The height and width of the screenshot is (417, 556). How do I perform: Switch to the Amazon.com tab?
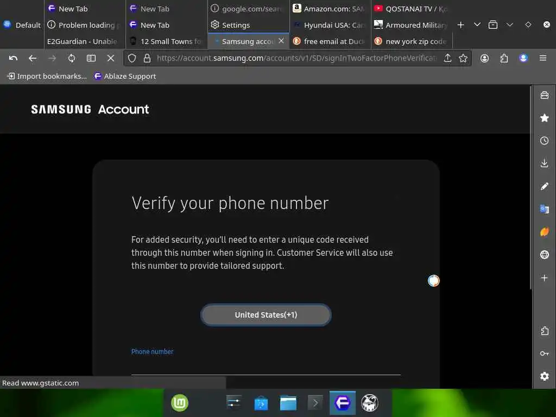330,9
